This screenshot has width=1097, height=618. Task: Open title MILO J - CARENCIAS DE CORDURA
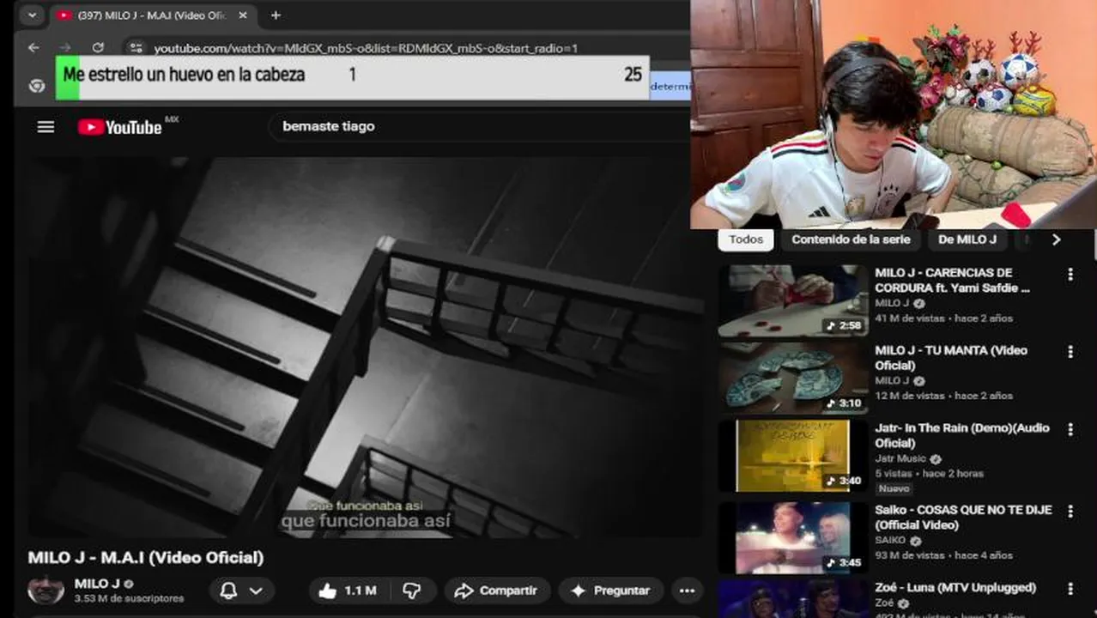point(952,280)
